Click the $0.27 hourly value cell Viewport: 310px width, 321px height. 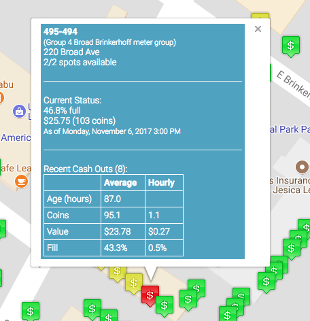(164, 232)
